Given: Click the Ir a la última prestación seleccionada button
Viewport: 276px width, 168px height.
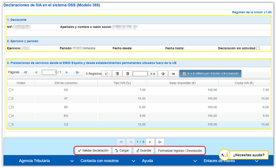Looking at the screenshot, I should click(x=210, y=73).
